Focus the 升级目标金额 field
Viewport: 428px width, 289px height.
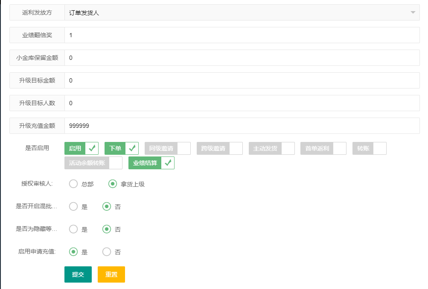pos(242,80)
